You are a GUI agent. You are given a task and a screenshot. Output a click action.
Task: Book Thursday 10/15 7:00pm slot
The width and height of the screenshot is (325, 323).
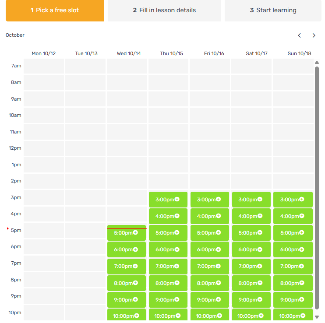click(x=168, y=266)
